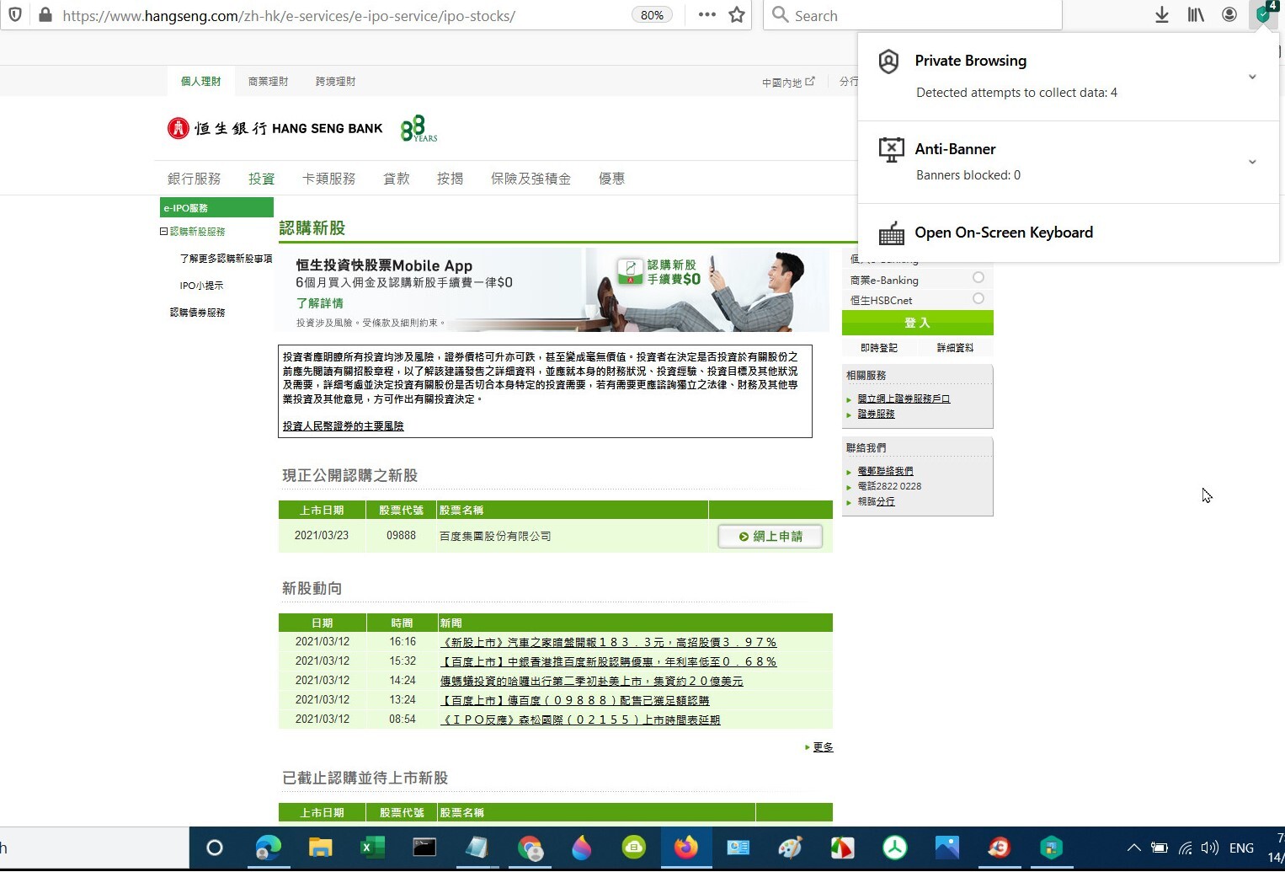Select the 恒生HSBCnet radio button
Screen dimensions: 1285x872
click(x=978, y=298)
